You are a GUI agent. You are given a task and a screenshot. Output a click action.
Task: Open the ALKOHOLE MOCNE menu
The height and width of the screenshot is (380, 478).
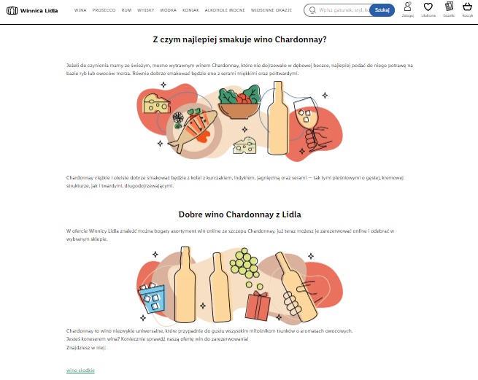(x=225, y=10)
